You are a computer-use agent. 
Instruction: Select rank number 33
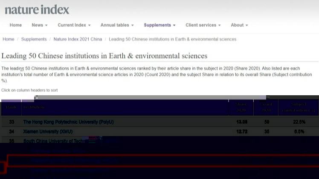(12, 122)
